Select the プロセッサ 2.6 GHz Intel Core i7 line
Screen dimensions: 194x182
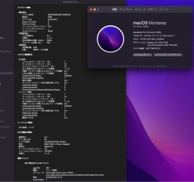153,36
